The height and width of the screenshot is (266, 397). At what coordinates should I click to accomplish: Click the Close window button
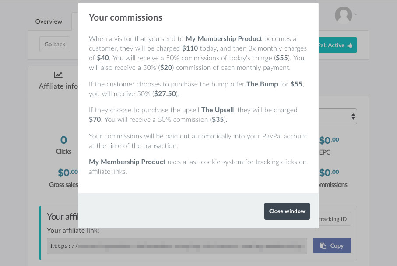point(287,211)
